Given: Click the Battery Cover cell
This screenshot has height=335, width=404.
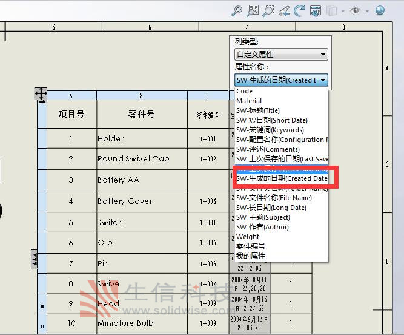Looking at the screenshot, I should click(x=142, y=201).
